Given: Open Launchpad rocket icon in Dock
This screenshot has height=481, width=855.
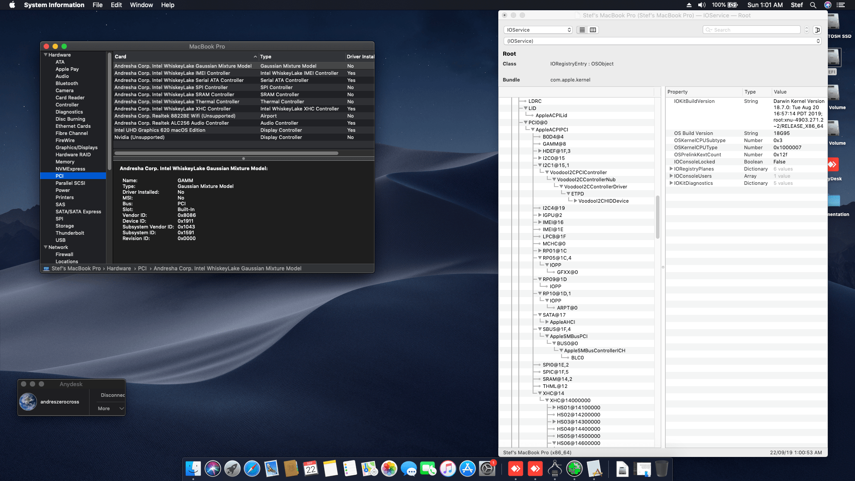Looking at the screenshot, I should point(232,469).
